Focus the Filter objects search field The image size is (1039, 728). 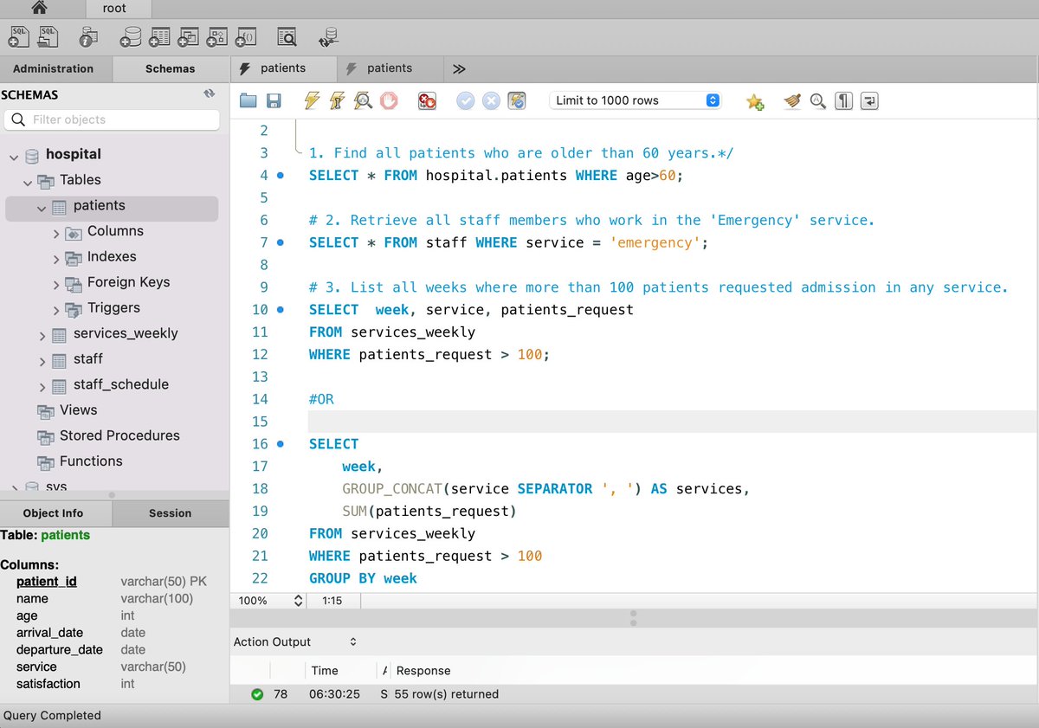pyautogui.click(x=112, y=119)
